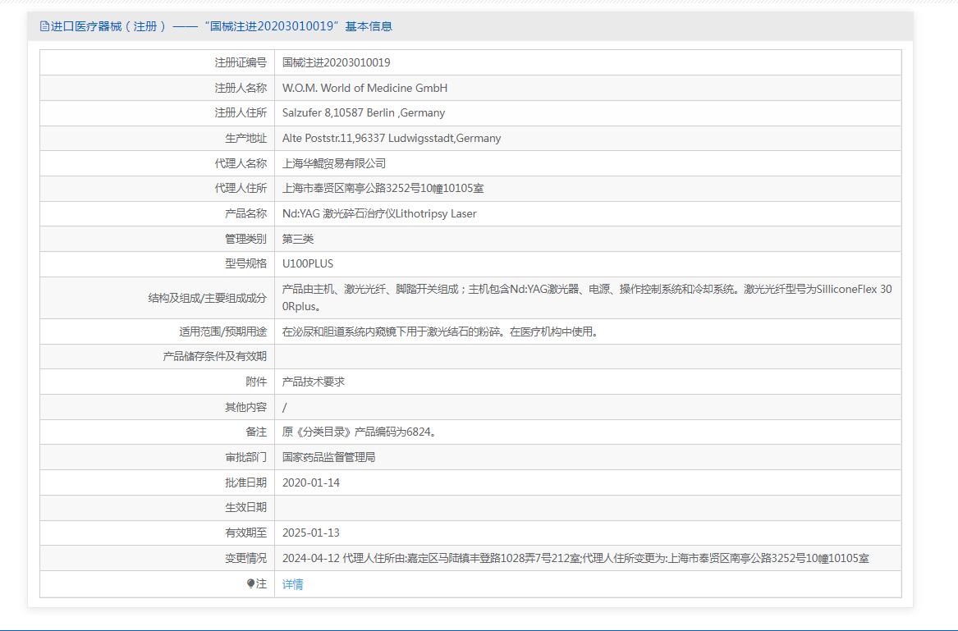Click the 2024-04-12 change record text
This screenshot has height=631, width=958.
coord(575,559)
